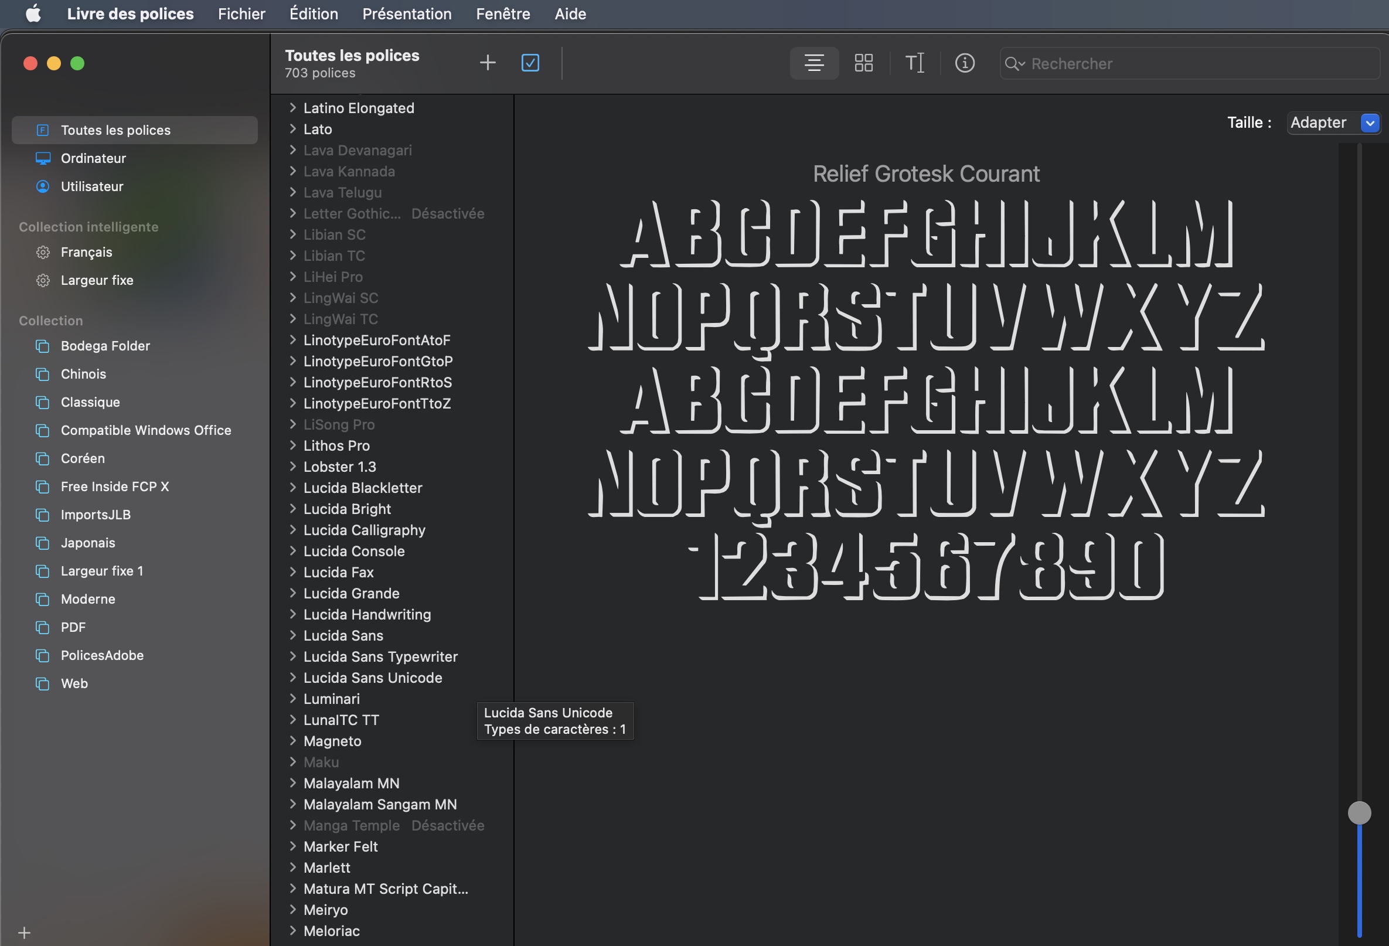
Task: Select the custom text preview icon
Action: 914,63
